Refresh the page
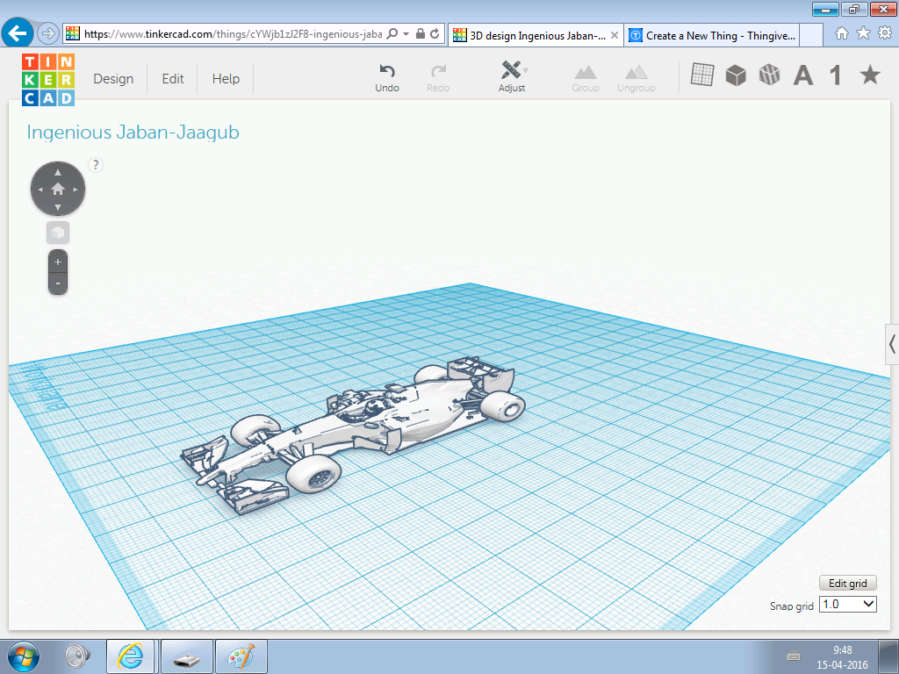899x674 pixels. click(435, 34)
